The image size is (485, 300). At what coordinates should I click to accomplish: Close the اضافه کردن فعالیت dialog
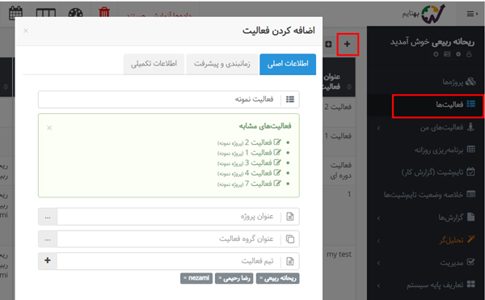[x=26, y=31]
